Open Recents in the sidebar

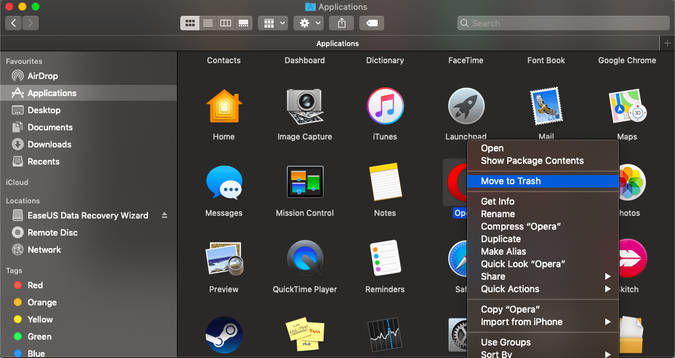88,161
